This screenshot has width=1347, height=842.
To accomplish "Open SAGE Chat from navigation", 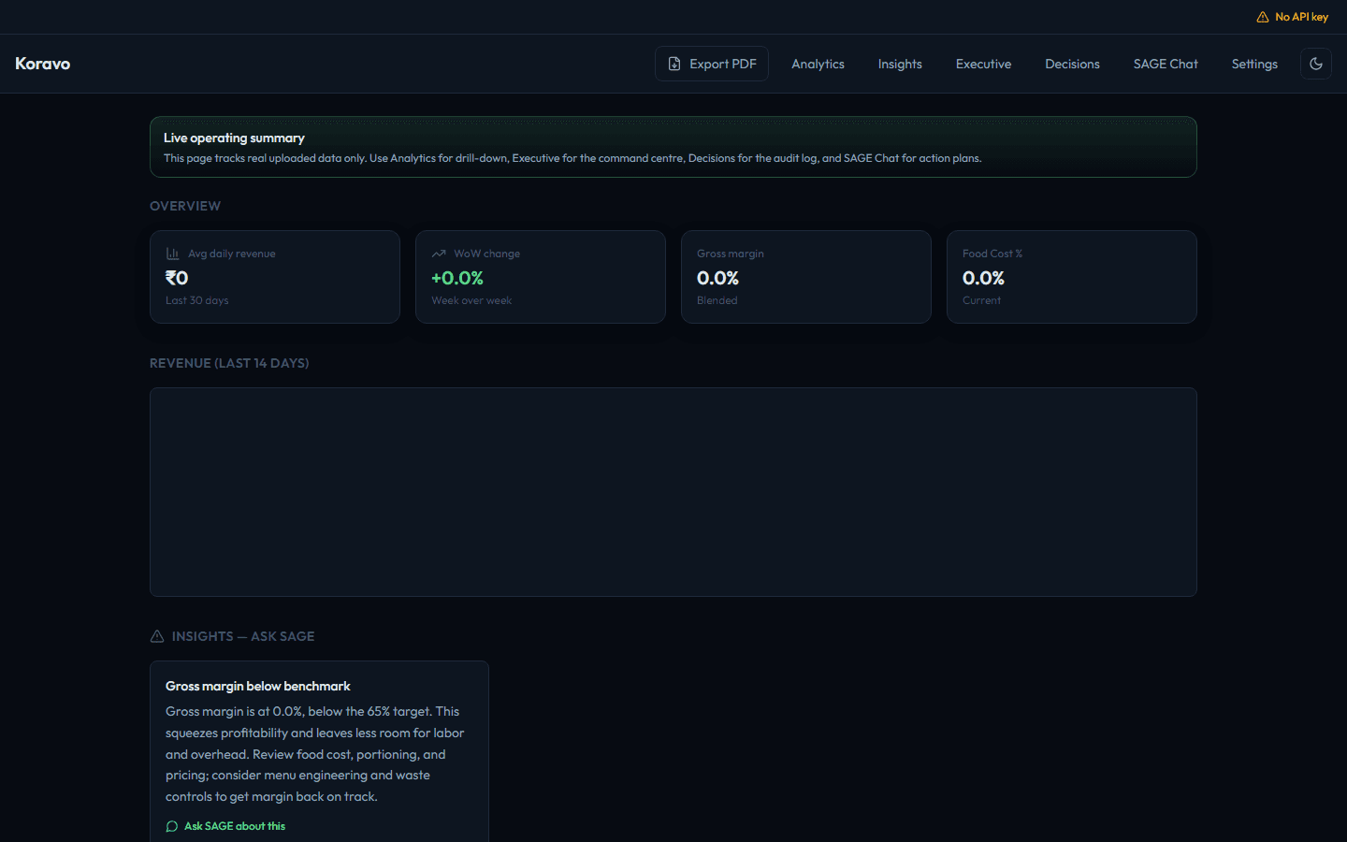I will pyautogui.click(x=1166, y=64).
